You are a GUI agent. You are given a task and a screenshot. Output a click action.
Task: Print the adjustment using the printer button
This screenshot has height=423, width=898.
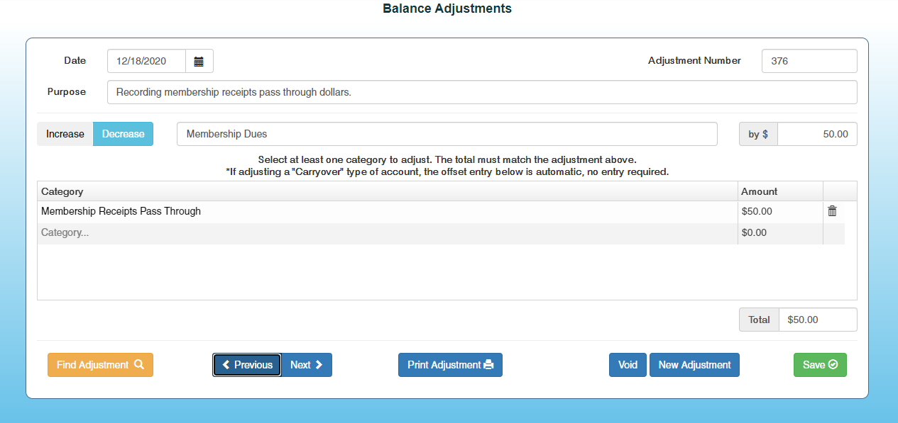pyautogui.click(x=450, y=365)
